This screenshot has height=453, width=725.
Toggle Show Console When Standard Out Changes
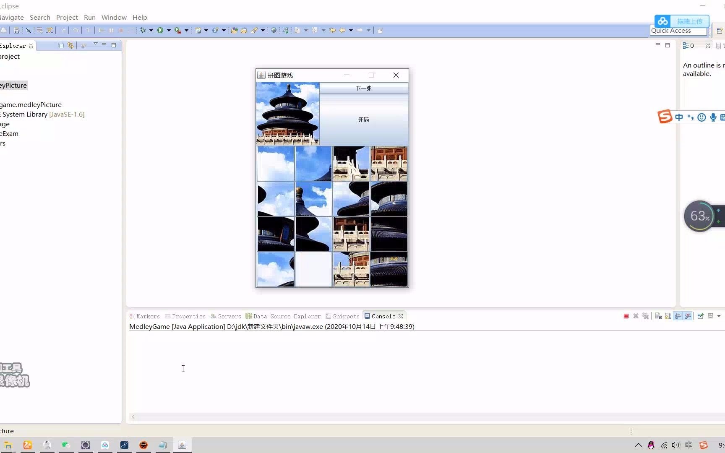click(x=678, y=316)
